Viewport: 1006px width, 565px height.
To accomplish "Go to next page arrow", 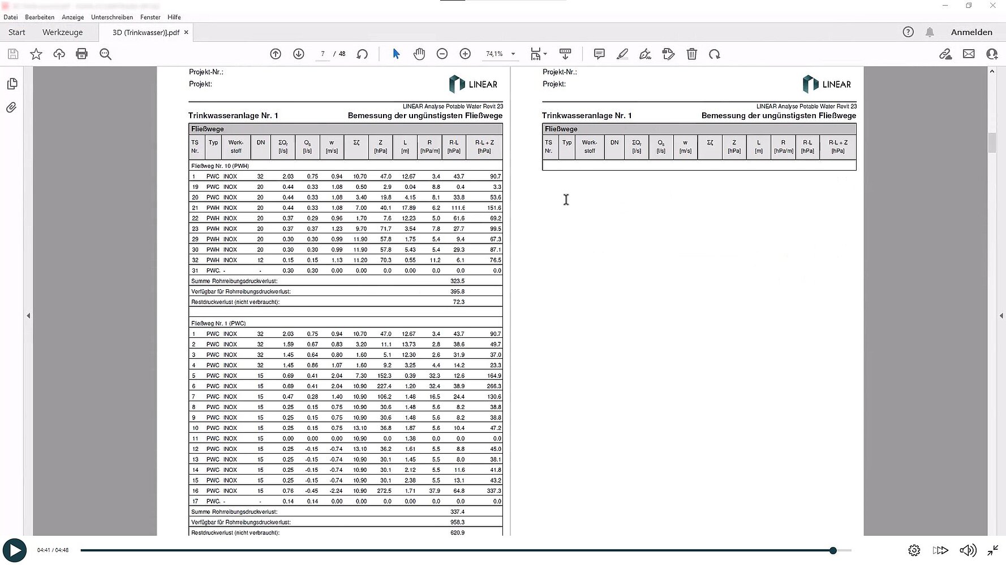I will click(299, 54).
